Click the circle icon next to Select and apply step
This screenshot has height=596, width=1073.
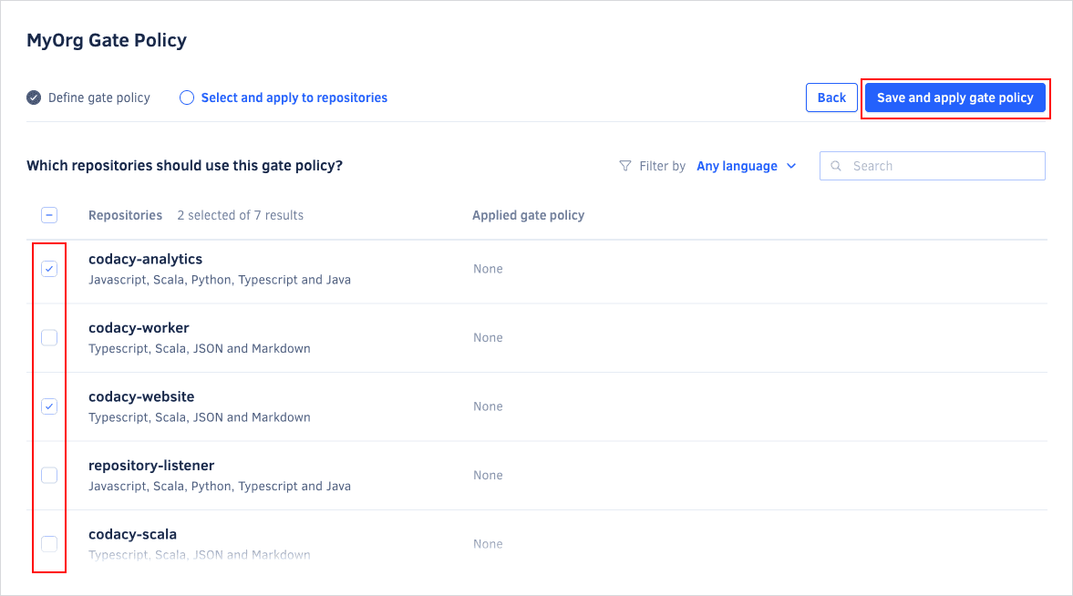pyautogui.click(x=187, y=98)
